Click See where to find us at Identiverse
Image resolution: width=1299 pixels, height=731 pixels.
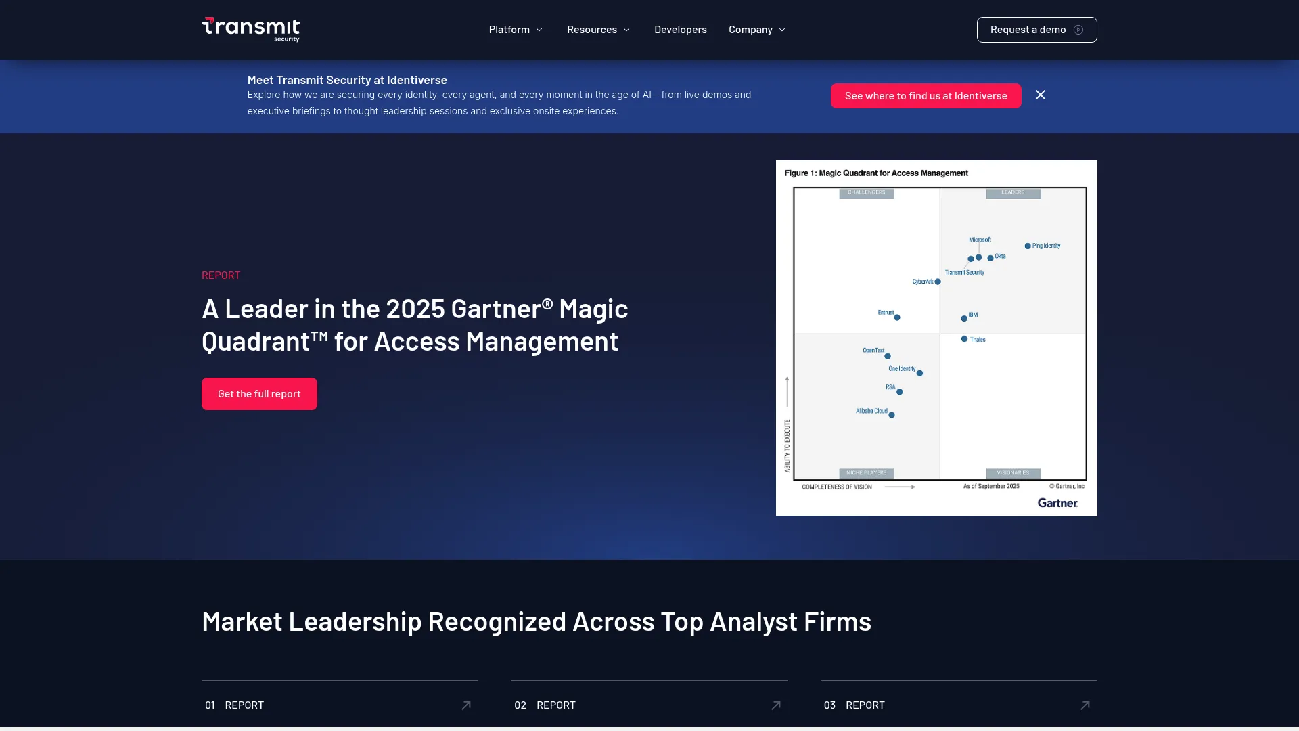pos(926,96)
